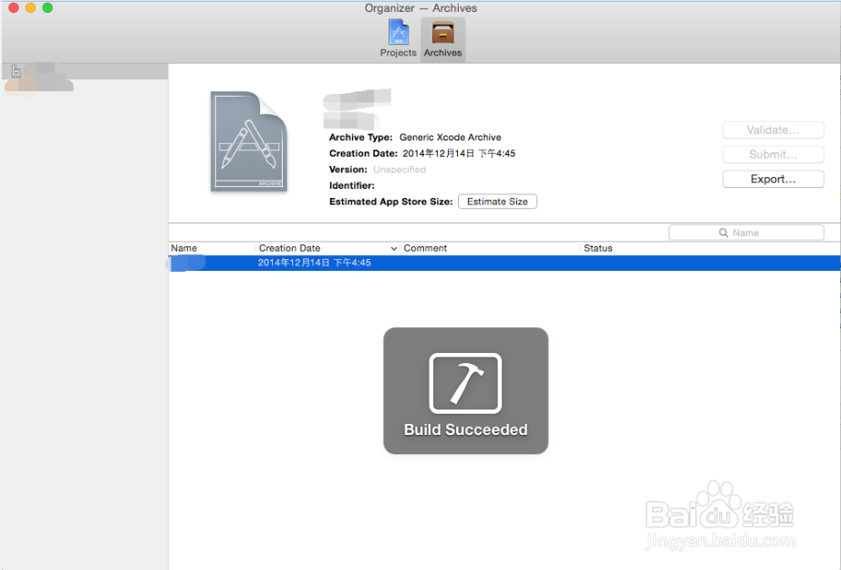
Task: Minimize the Organizer window with yellow button
Action: 31,7
